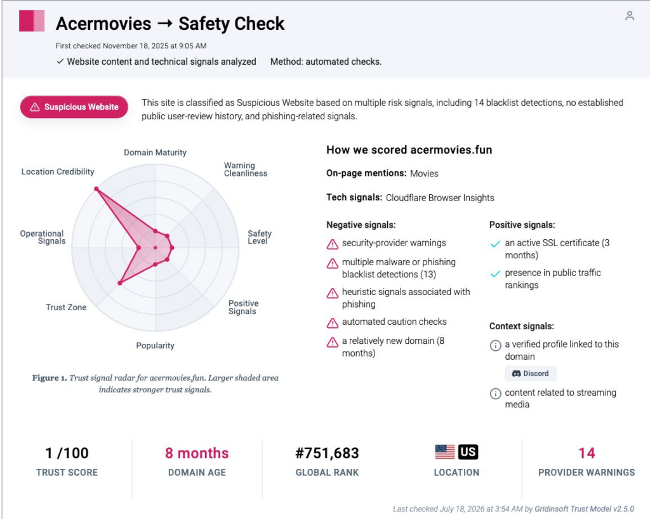Click the Trust Zone axis label
This screenshot has height=519, width=650.
pos(66,307)
